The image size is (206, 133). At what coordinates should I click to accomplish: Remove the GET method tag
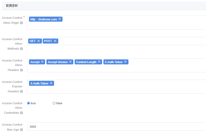pyautogui.click(x=39, y=41)
